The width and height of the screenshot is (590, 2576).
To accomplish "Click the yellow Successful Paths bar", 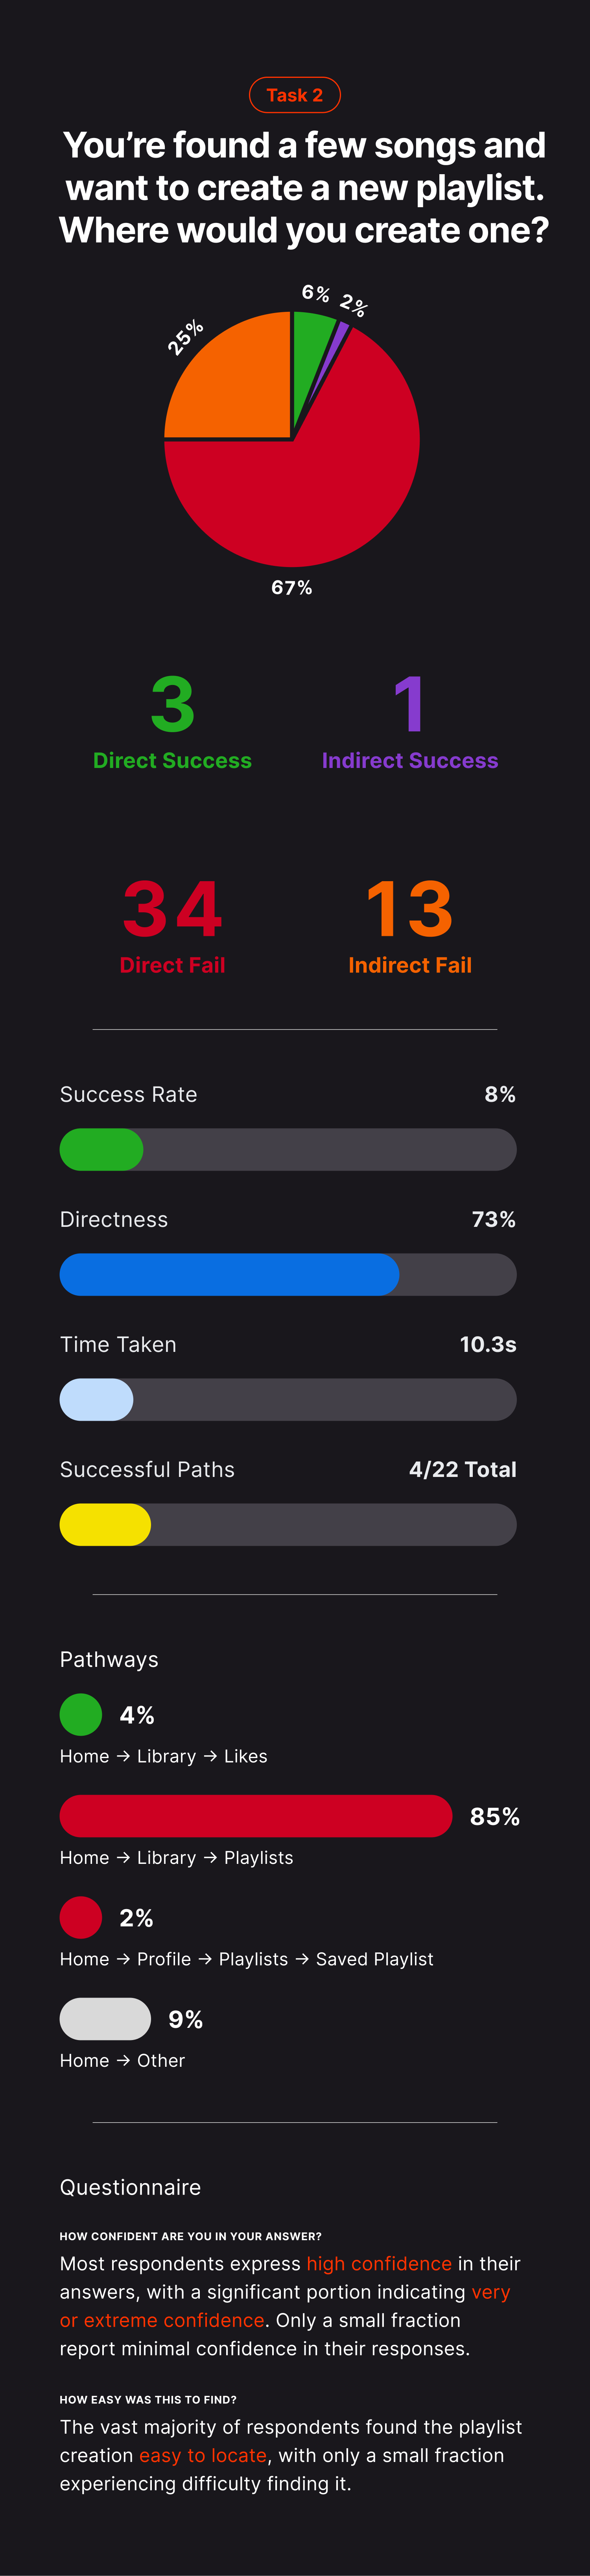I will tap(105, 1524).
